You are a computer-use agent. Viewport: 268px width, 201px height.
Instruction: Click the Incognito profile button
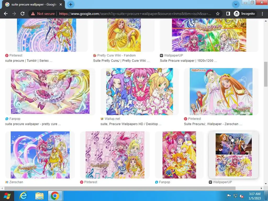pyautogui.click(x=244, y=14)
